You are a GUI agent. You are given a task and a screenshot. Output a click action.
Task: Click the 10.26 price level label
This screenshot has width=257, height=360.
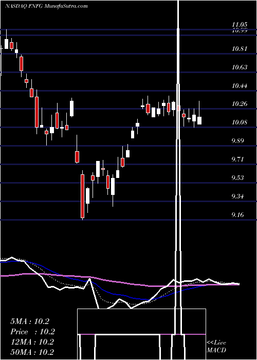coord(240,104)
